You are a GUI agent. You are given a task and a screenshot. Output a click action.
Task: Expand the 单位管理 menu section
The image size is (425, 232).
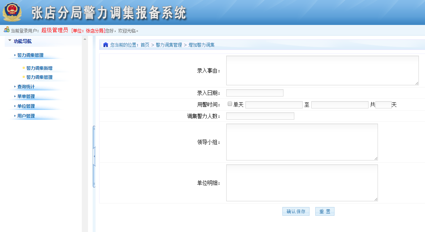[26, 106]
